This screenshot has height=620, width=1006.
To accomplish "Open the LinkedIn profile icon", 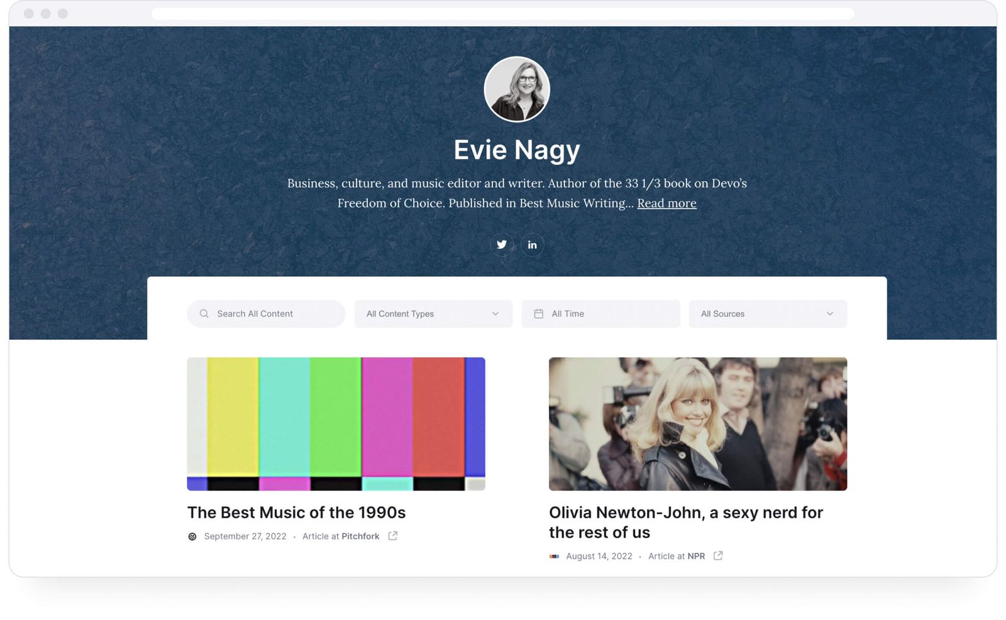I will coord(533,244).
